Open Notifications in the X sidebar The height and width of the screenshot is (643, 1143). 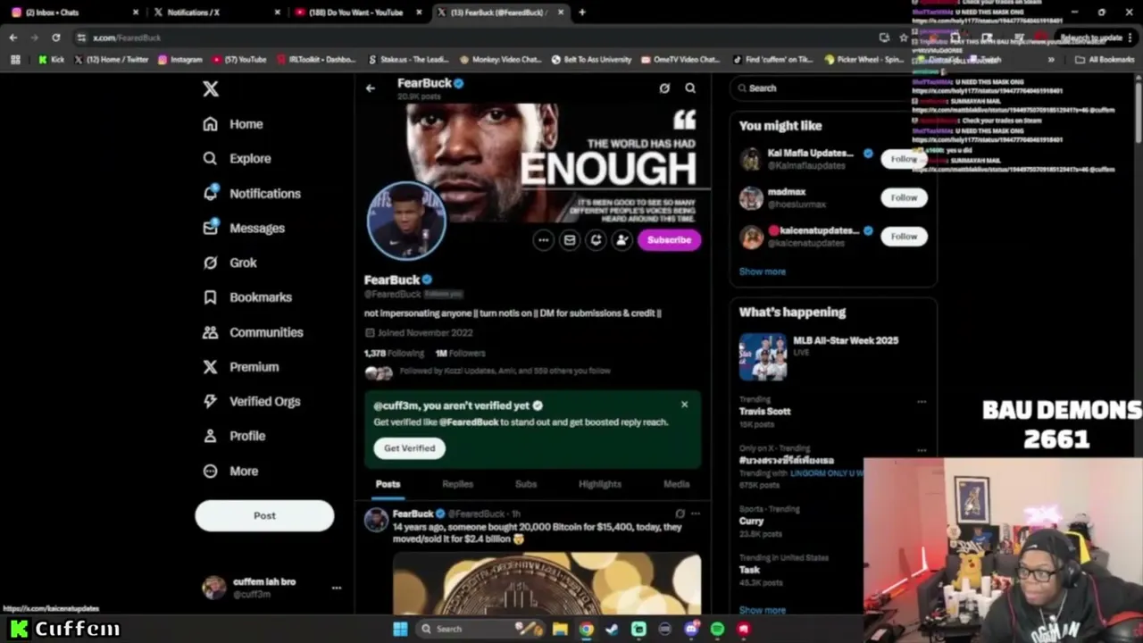click(252, 193)
